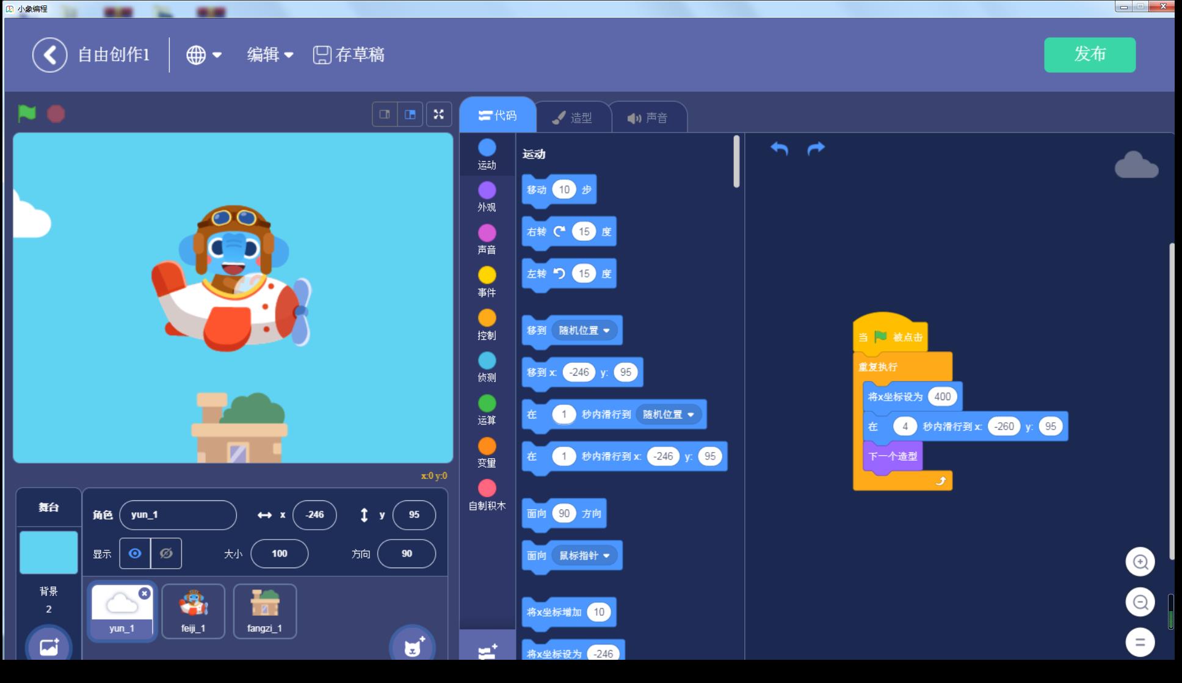Open 随机位置 dropdown in 移到 block

point(584,331)
